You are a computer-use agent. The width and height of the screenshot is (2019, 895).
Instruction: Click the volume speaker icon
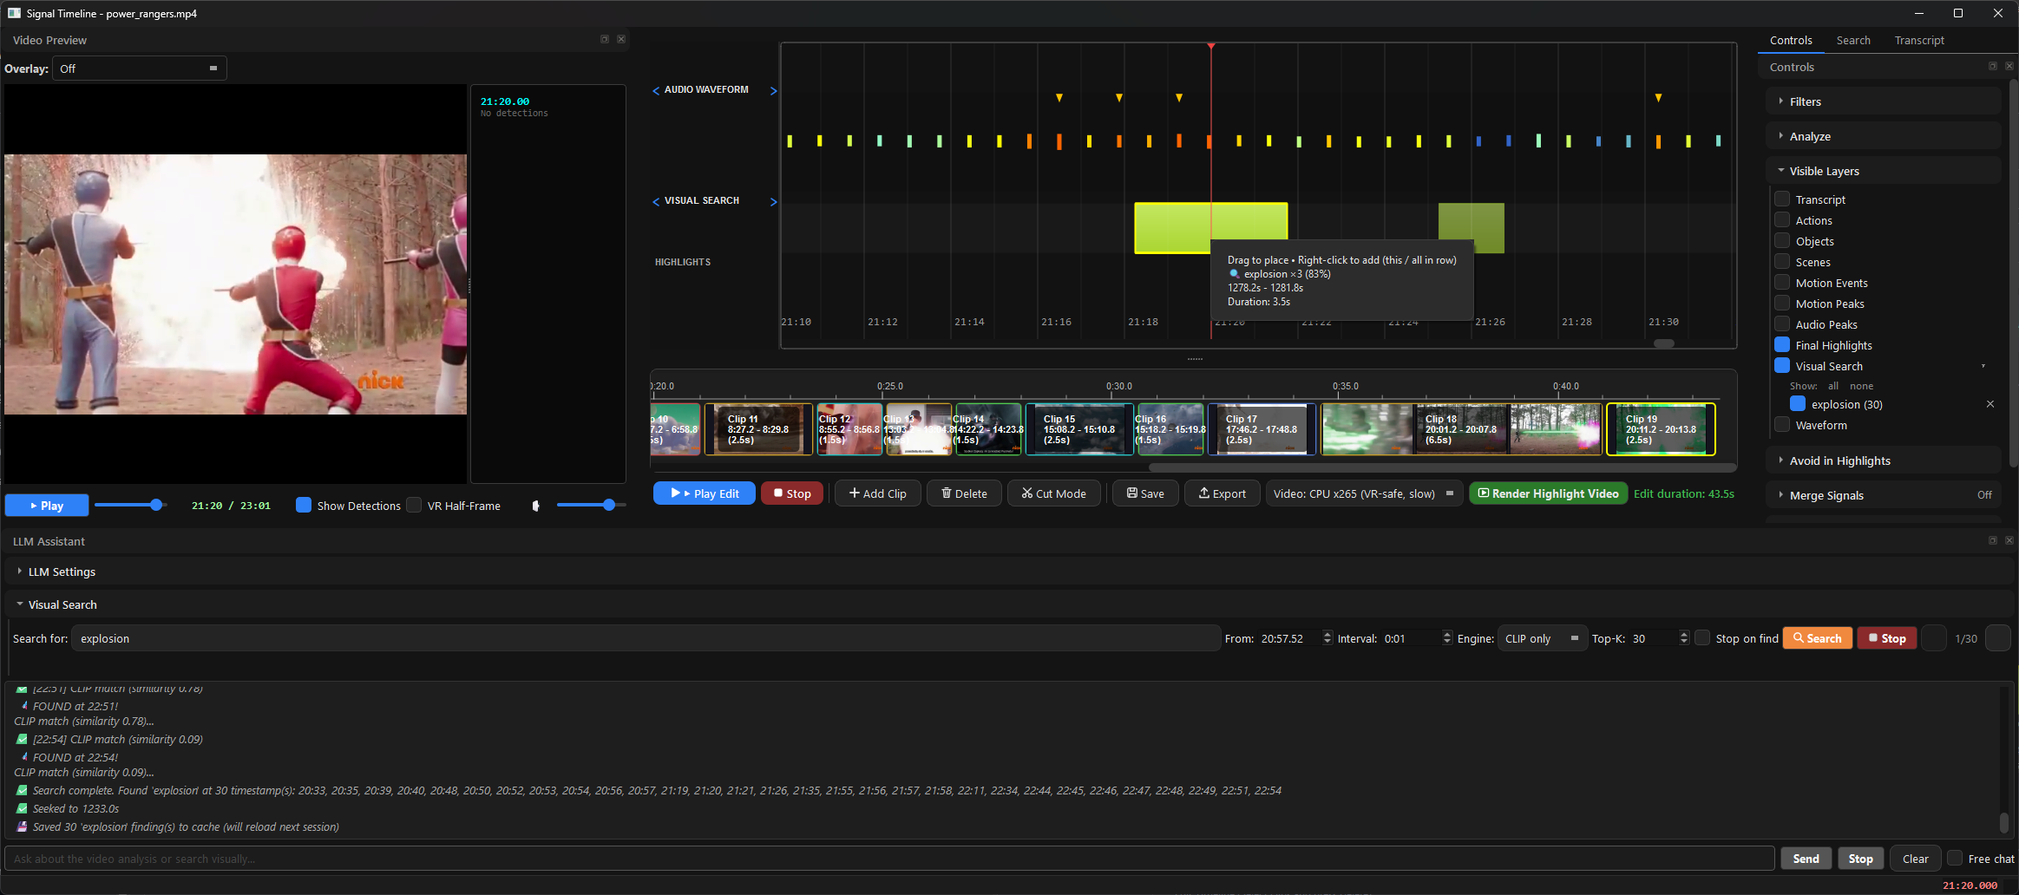[535, 506]
